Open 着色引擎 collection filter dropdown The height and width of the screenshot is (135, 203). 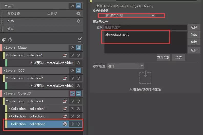(130, 16)
